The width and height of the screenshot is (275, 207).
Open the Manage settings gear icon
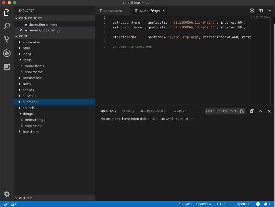click(7, 194)
